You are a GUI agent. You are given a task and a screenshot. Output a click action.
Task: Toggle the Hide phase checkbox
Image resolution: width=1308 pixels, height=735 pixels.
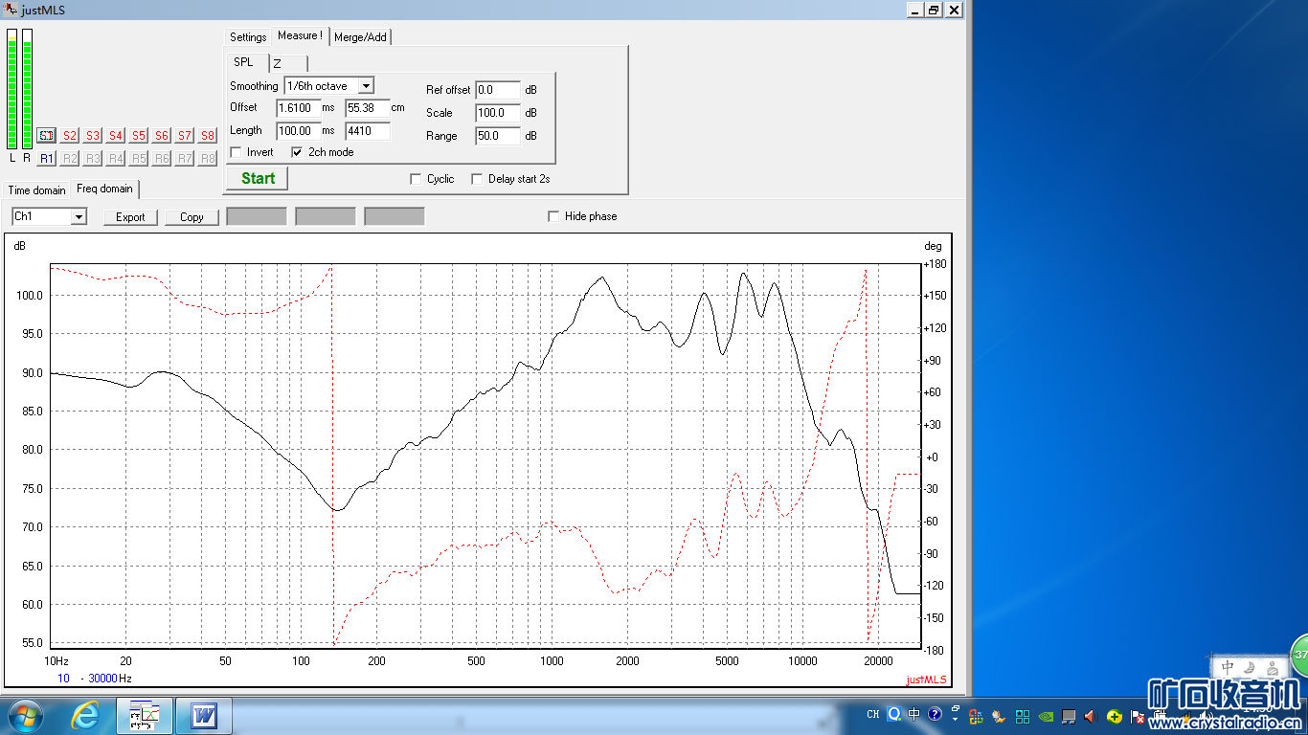553,216
